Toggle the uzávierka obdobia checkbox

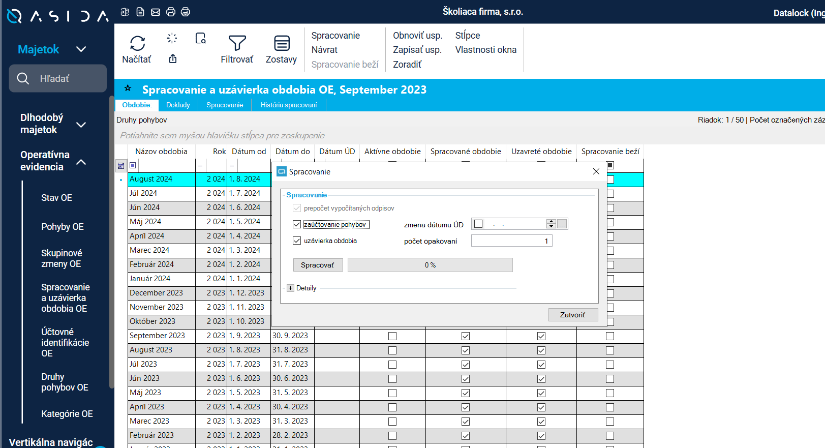tap(297, 241)
